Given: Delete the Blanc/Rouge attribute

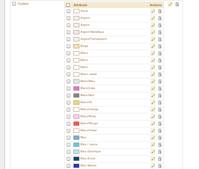Looking at the screenshot, I should pos(160,124).
